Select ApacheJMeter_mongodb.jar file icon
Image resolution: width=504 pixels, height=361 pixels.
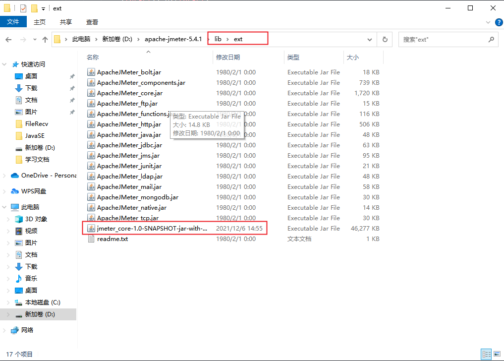tap(91, 197)
